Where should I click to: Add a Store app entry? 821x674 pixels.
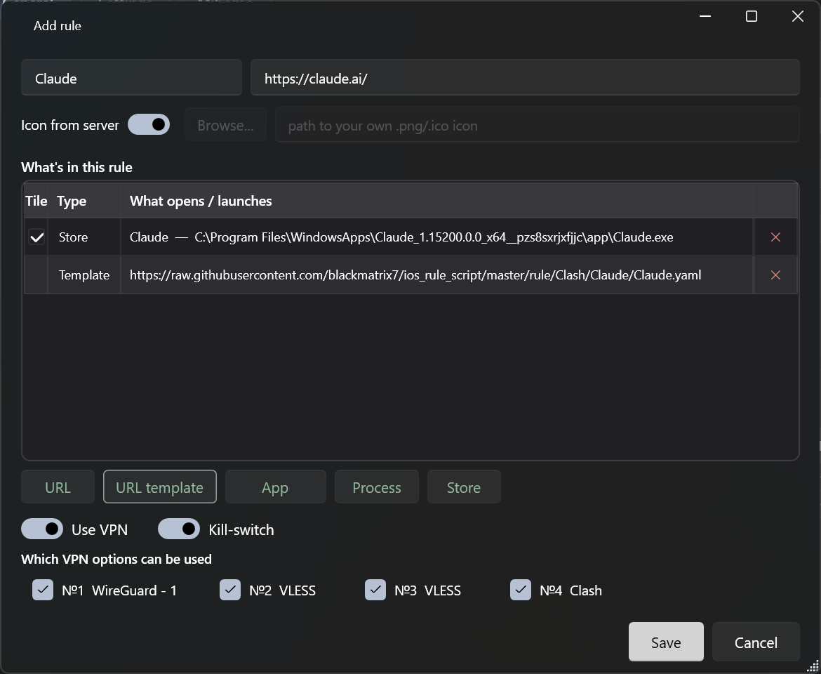click(464, 487)
